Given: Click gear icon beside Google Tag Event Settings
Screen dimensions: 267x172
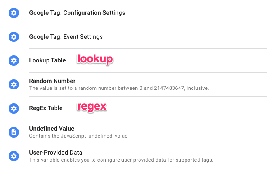Looking at the screenshot, I should point(14,37).
